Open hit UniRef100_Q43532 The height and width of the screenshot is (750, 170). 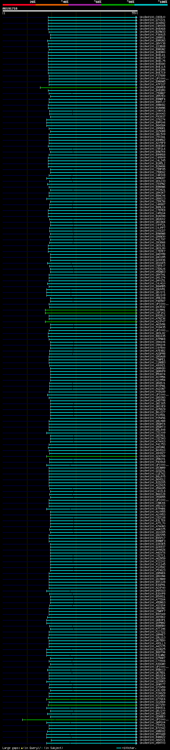click(x=152, y=306)
